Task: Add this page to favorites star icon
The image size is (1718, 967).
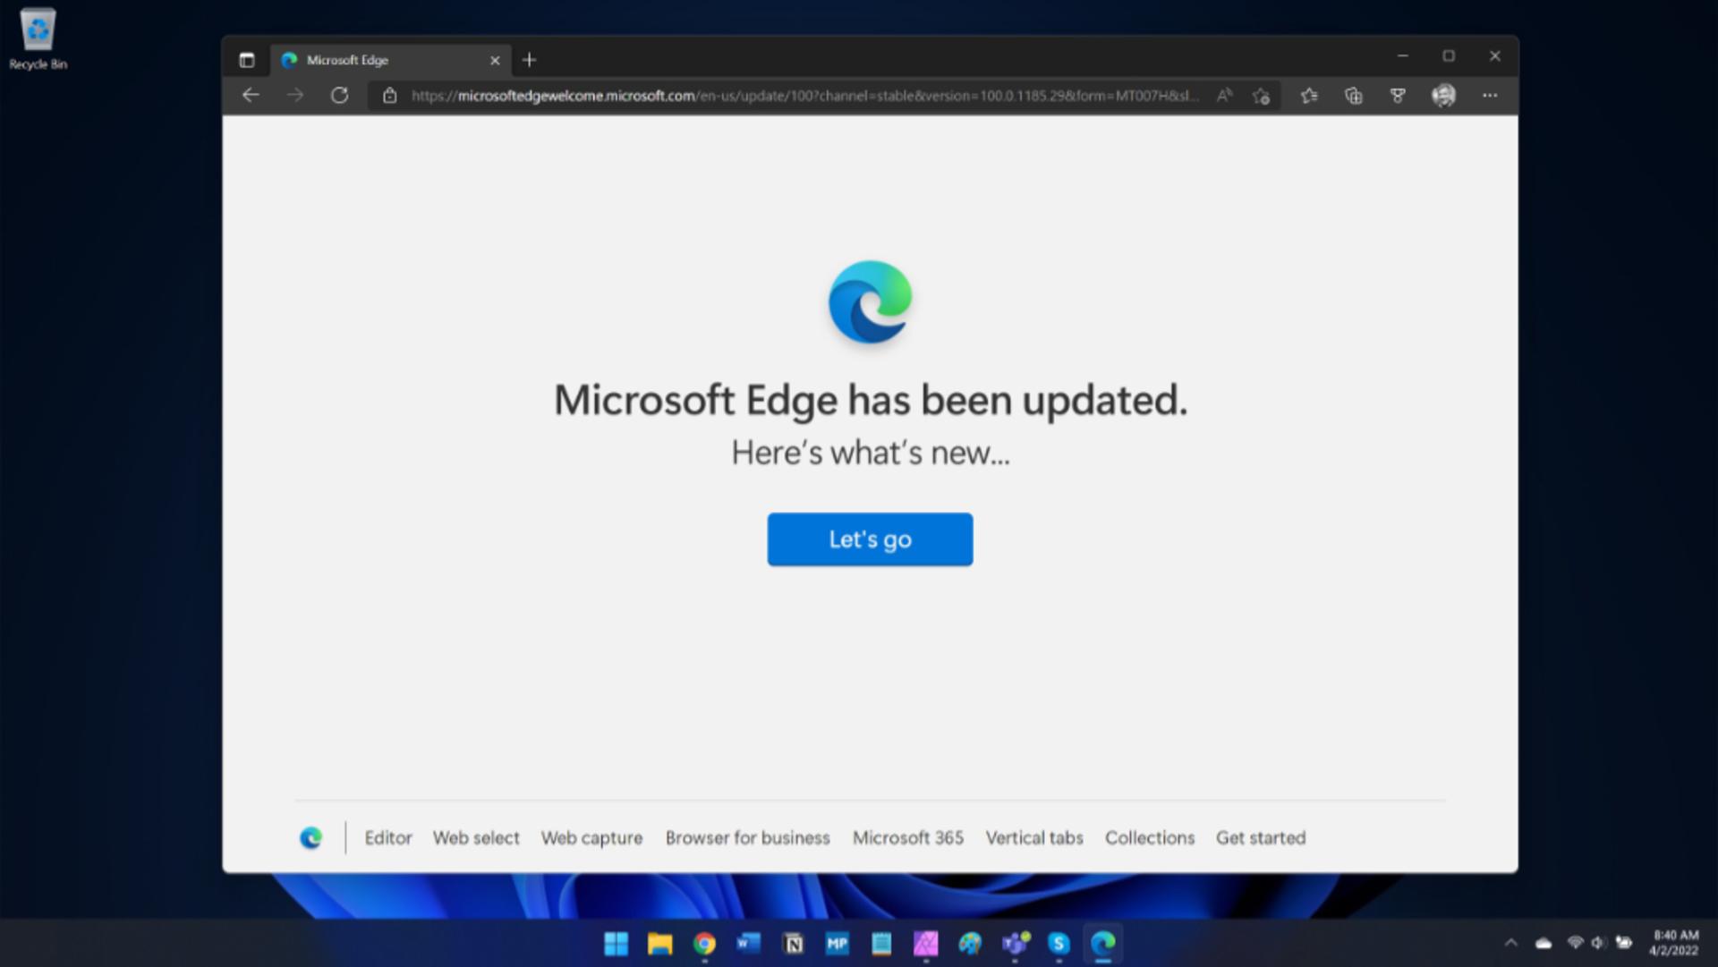Action: pyautogui.click(x=1262, y=96)
